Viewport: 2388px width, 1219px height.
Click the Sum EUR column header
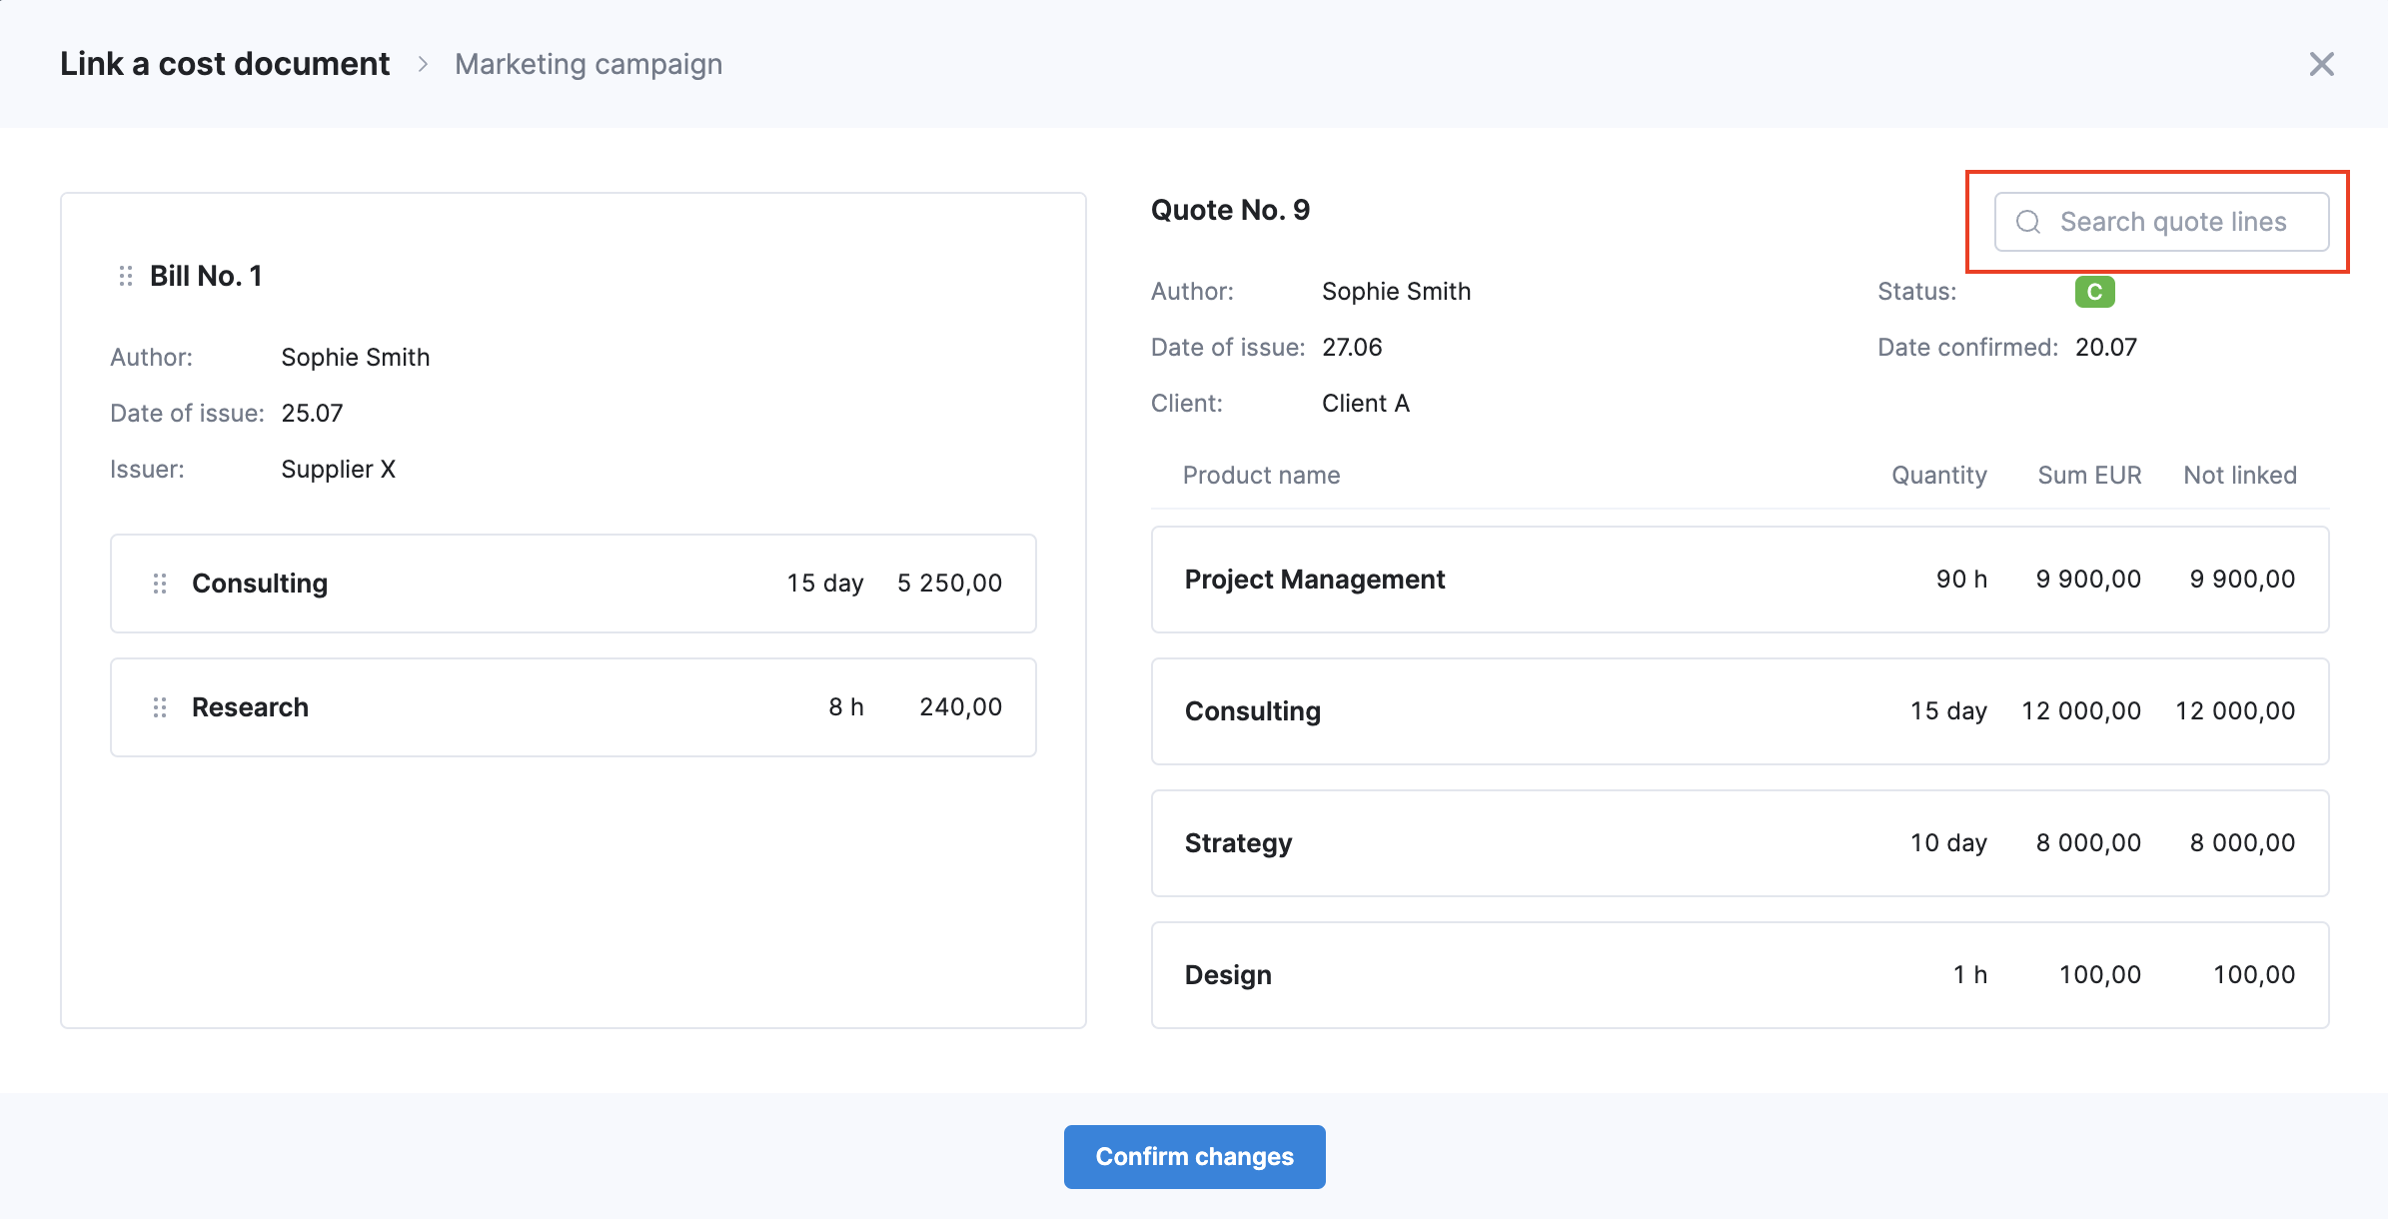[x=2089, y=475]
